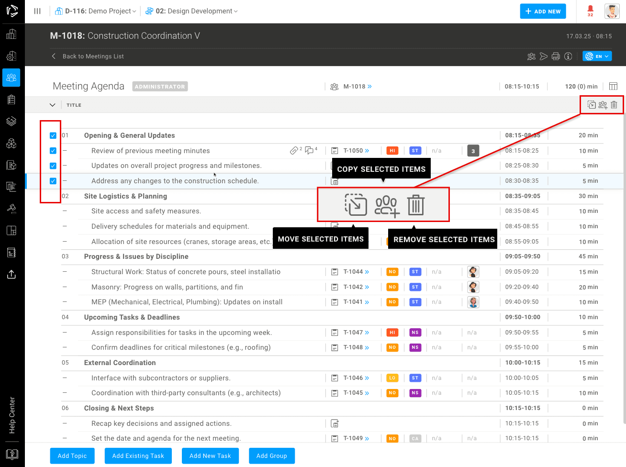Click the info icon in meeting header
This screenshot has width=626, height=467.
568,56
